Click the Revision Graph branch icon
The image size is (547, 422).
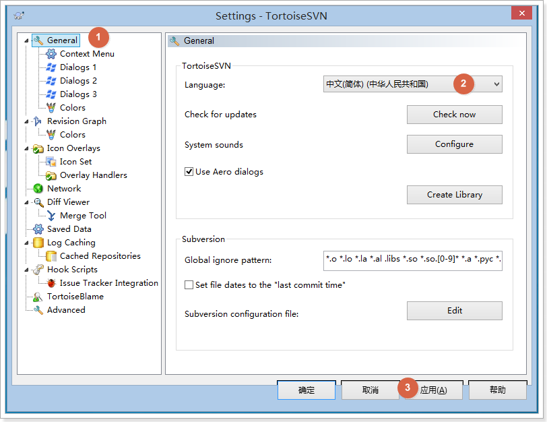point(38,121)
